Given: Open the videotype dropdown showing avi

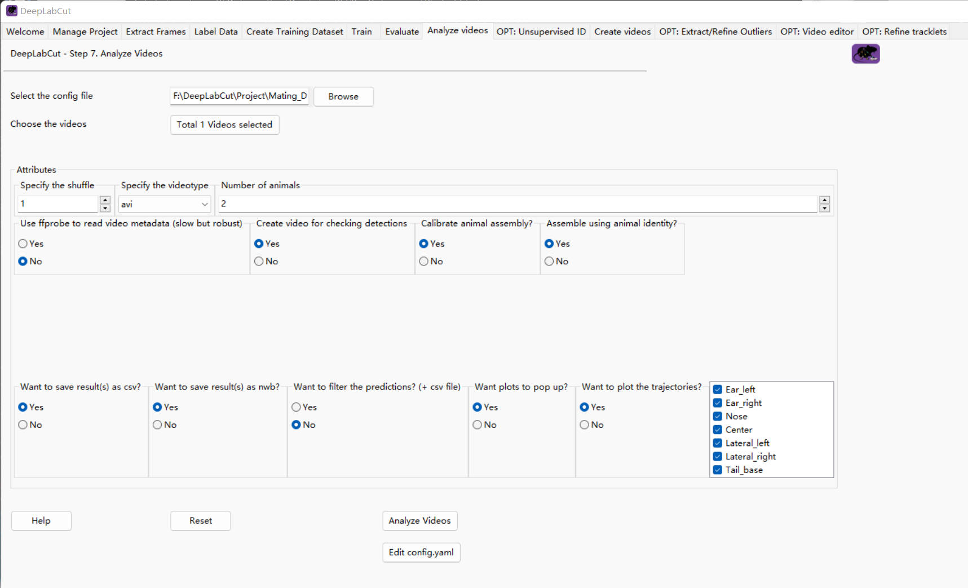Looking at the screenshot, I should point(165,204).
